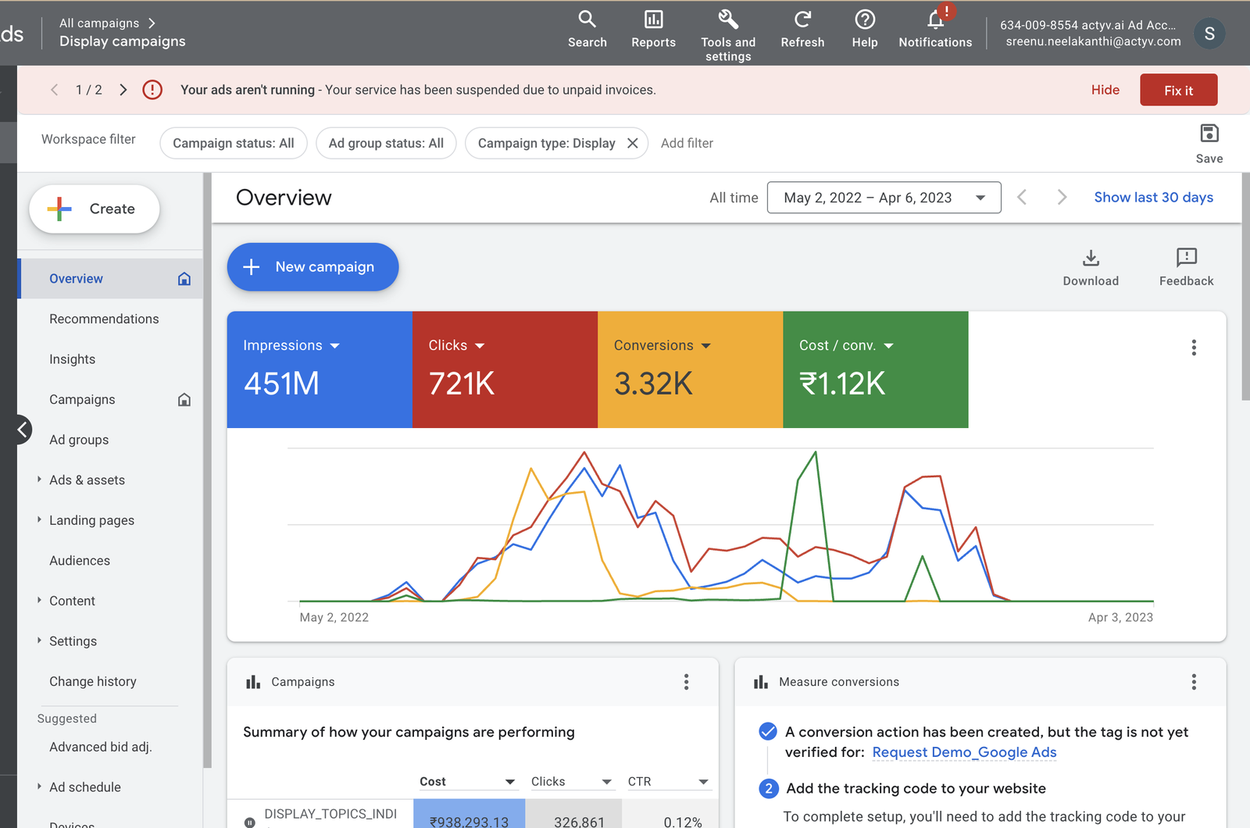
Task: Remove the Campaign type: Display filter
Action: [x=633, y=143]
